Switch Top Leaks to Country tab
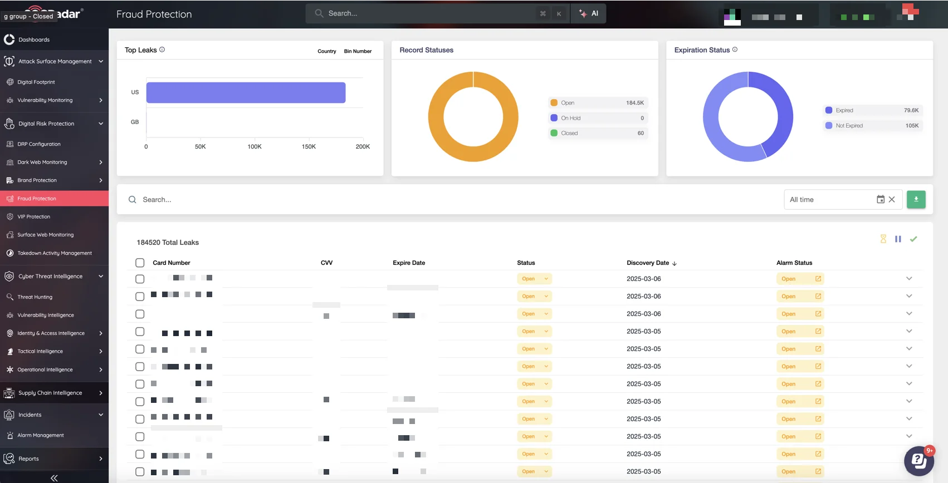Screen dimensions: 948x483 tap(327, 51)
